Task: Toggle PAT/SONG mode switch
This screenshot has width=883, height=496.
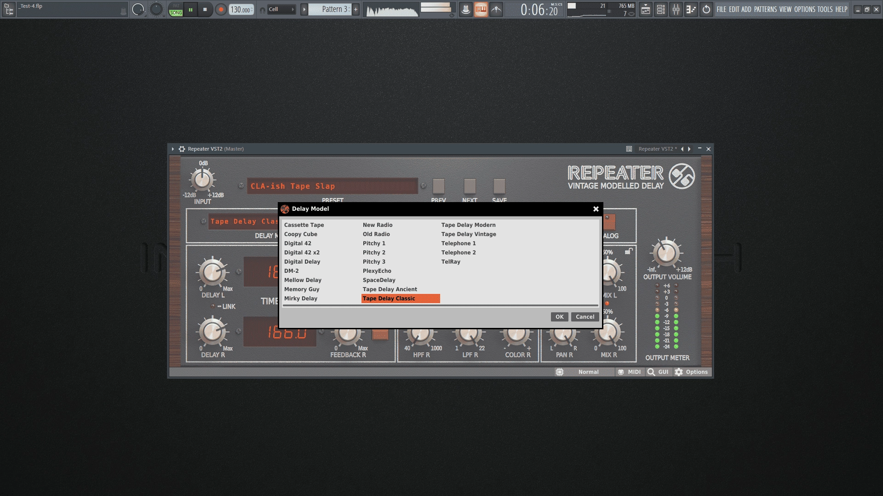Action: (176, 9)
